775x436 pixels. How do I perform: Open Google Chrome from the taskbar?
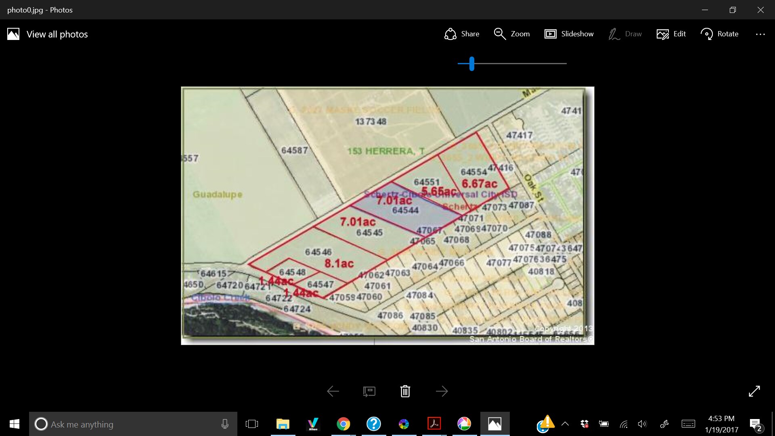pyautogui.click(x=343, y=424)
